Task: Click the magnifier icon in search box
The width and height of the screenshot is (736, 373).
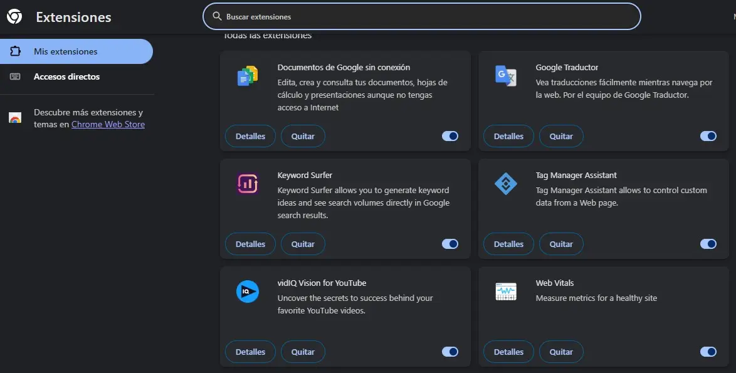Action: pos(217,16)
